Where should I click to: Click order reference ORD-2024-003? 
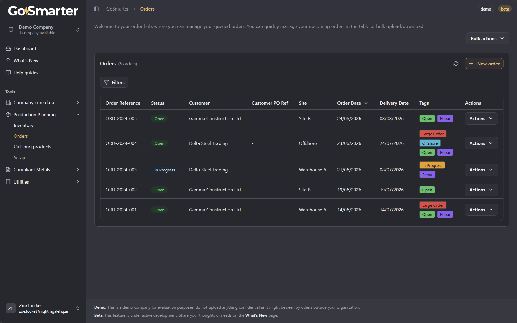[121, 170]
